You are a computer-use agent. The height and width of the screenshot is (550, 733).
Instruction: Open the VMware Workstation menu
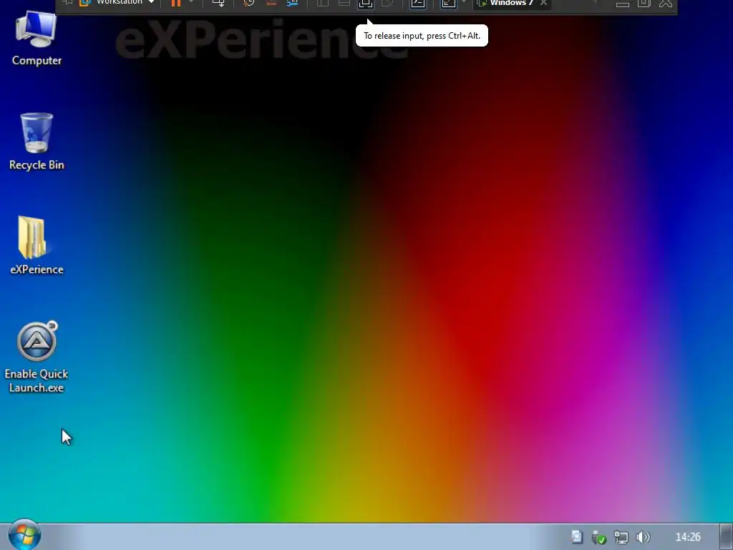click(117, 3)
